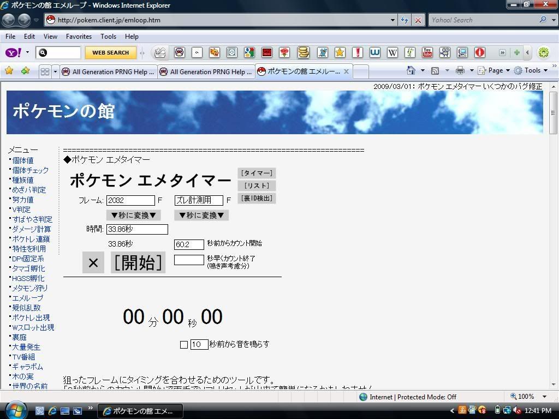Viewport: 559px width, 419px height.
Task: Expand the address bar URL dropdown
Action: click(x=393, y=20)
